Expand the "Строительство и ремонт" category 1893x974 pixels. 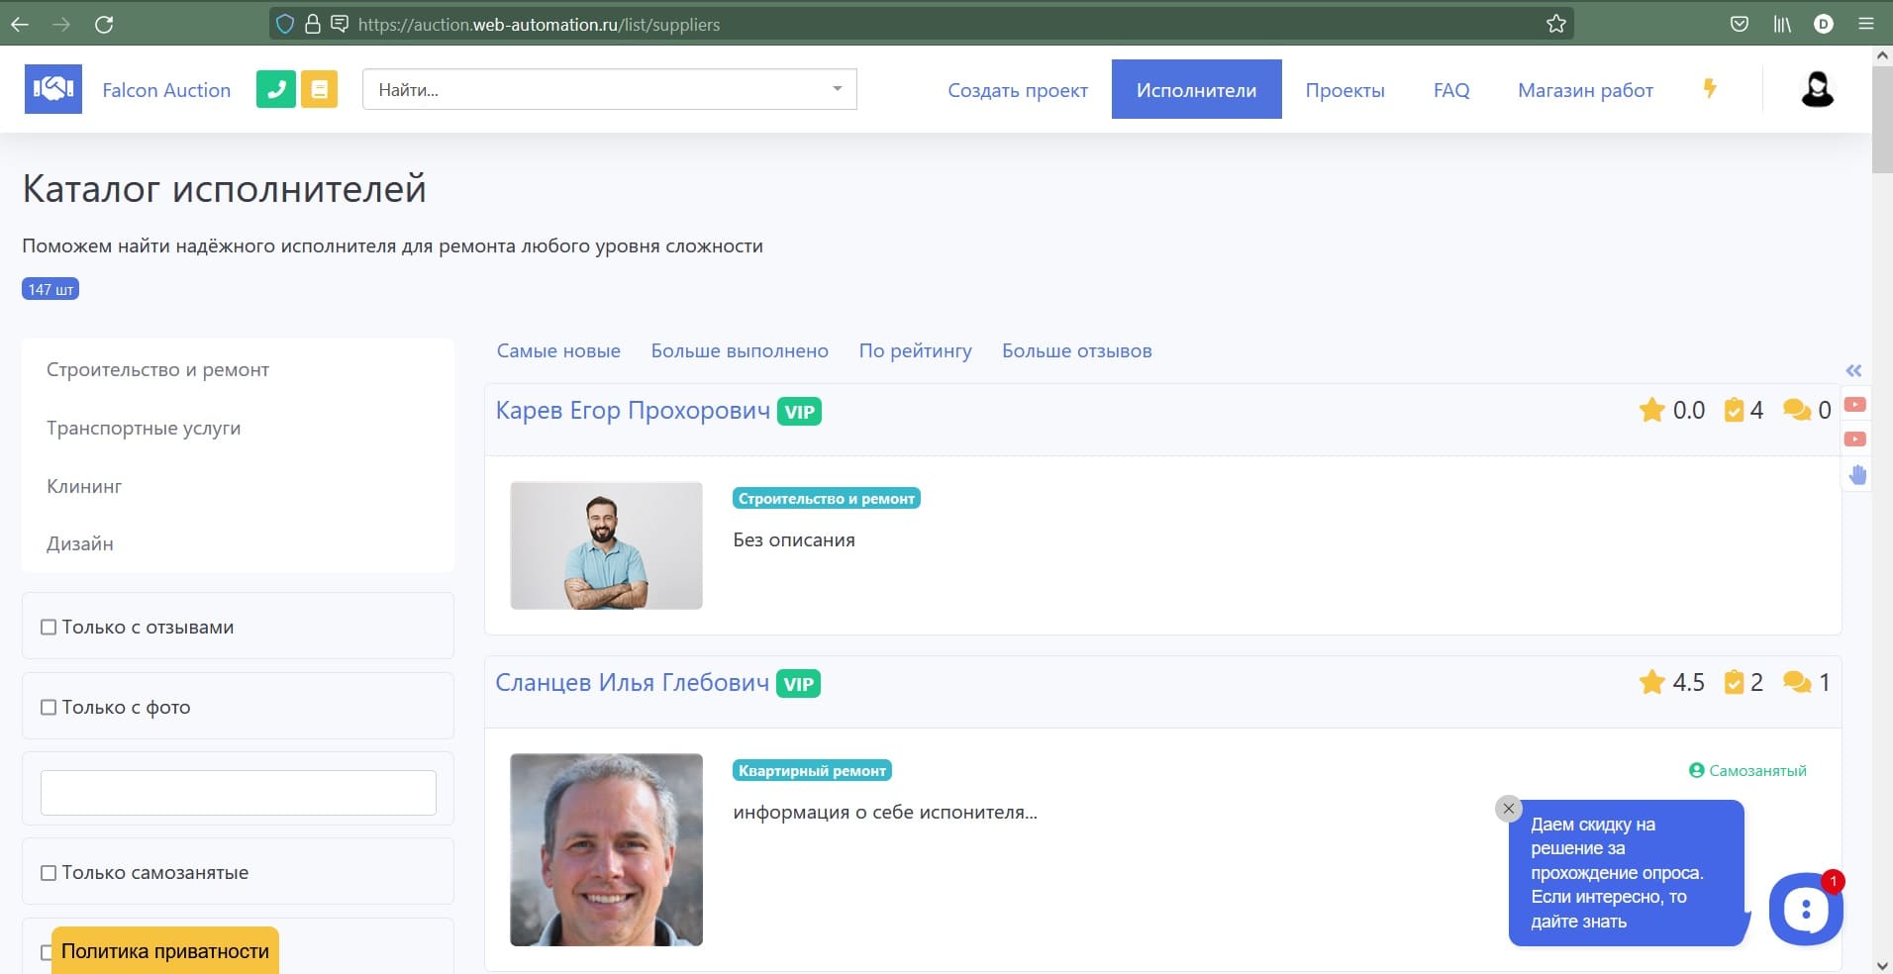(157, 369)
